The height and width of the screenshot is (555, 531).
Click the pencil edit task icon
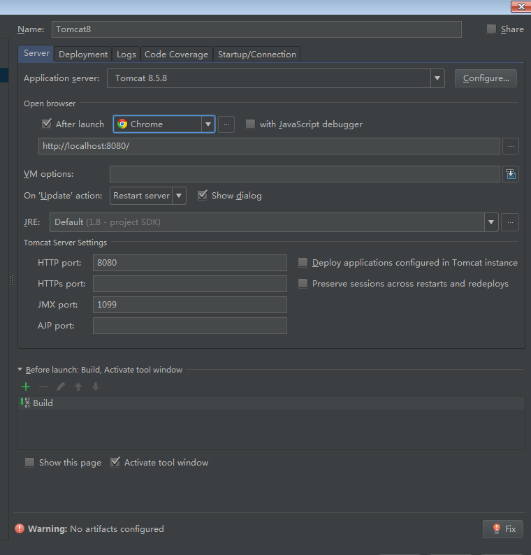point(61,387)
